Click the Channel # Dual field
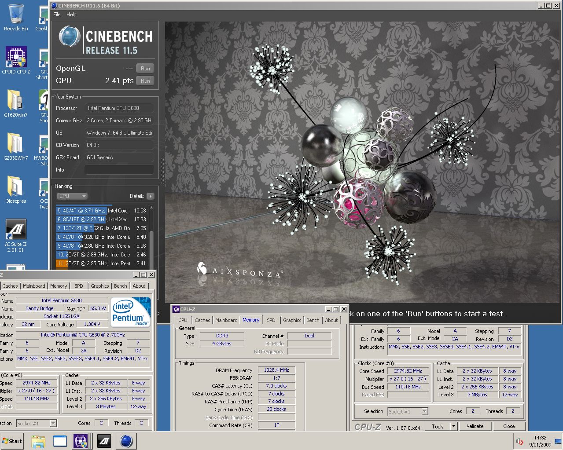563x450 pixels. (309, 336)
